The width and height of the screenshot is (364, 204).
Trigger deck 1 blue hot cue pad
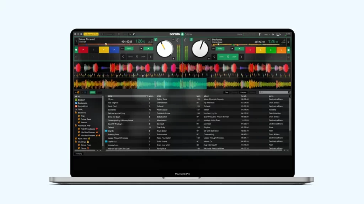click(x=114, y=50)
